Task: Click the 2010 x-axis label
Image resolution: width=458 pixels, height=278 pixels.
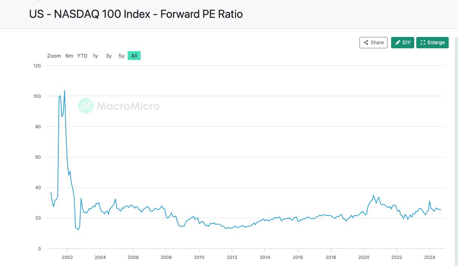Action: [199, 257]
